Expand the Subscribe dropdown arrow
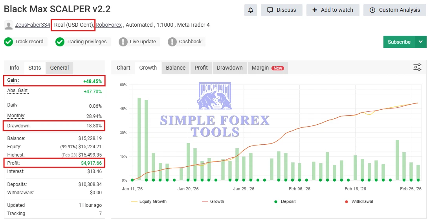This screenshot has width=429, height=221. tap(421, 42)
